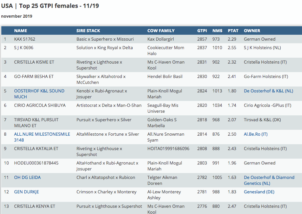Open ALL.NURE MILESTONESMILE 3148 cow link

coord(42,134)
